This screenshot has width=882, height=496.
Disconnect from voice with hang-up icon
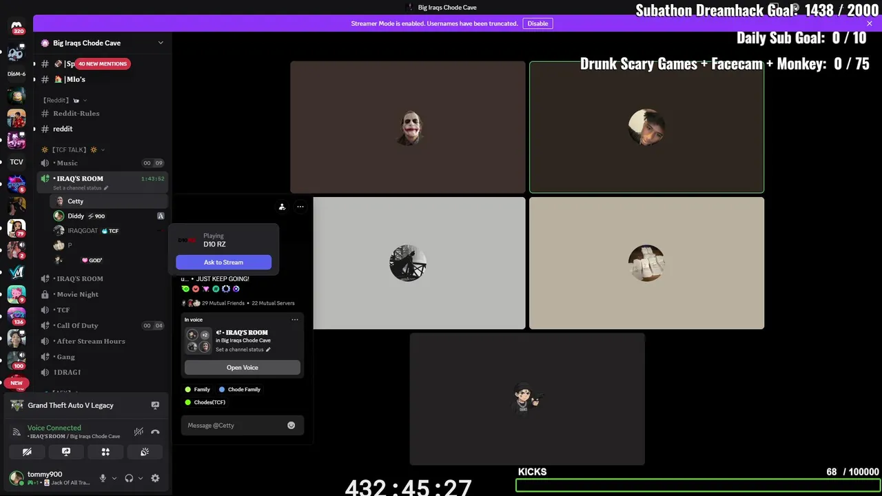pos(155,432)
